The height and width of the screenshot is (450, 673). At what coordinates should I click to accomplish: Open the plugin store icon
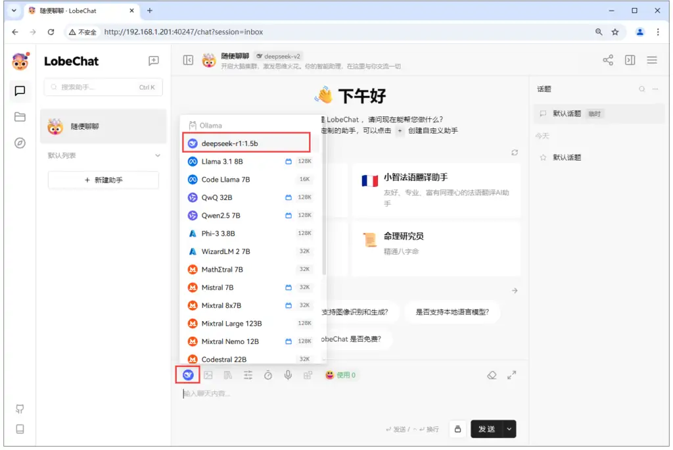[308, 374]
